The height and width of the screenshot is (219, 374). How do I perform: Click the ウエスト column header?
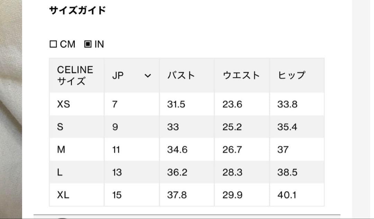pyautogui.click(x=241, y=76)
